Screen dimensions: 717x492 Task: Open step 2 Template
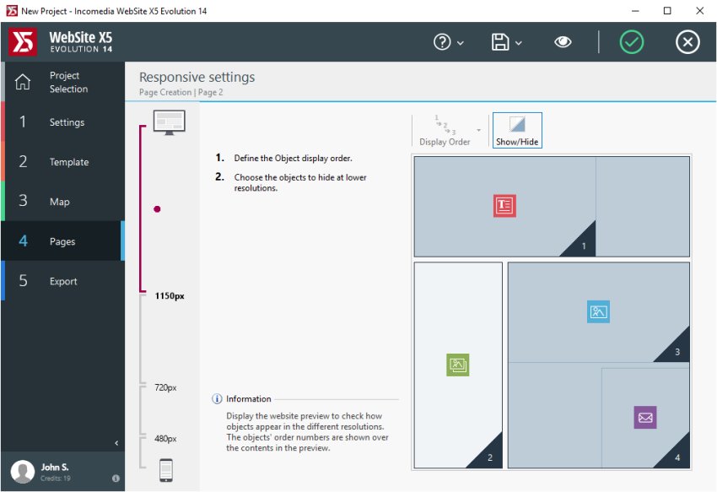point(62,161)
